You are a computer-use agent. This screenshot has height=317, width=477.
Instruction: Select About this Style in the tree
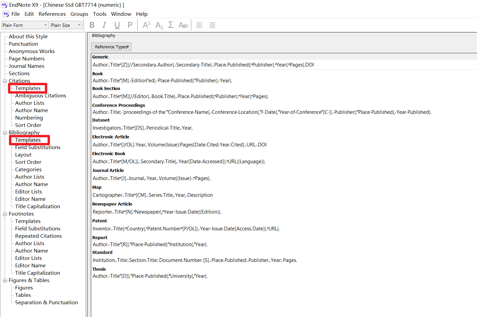coord(28,36)
